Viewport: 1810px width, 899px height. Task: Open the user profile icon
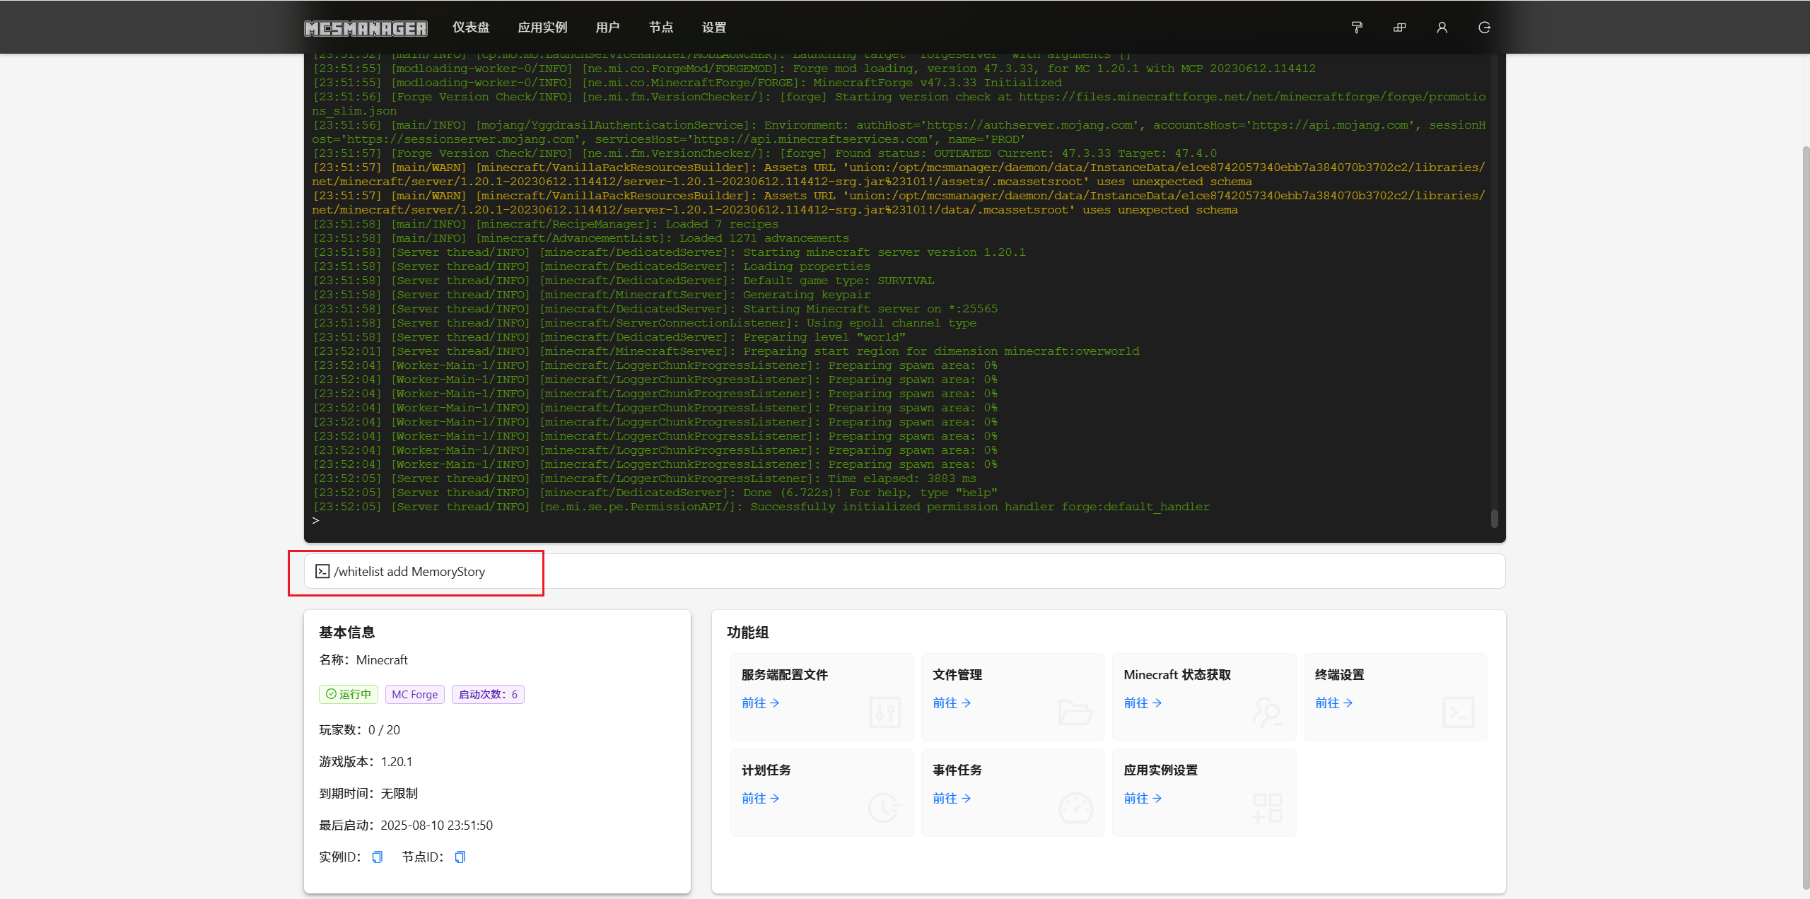[x=1442, y=28]
